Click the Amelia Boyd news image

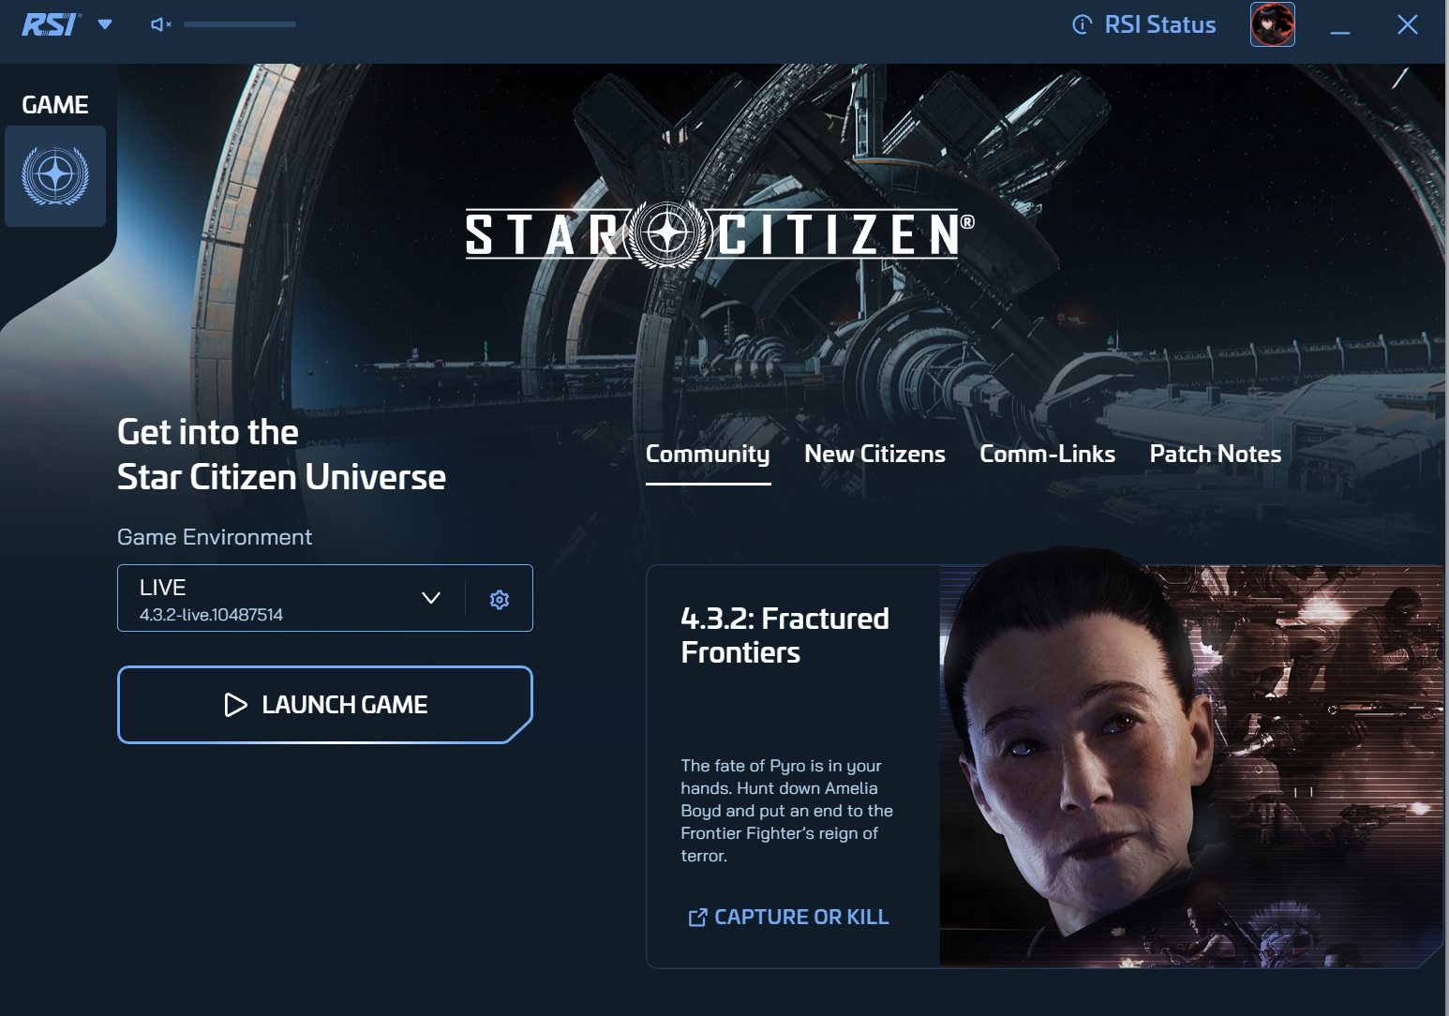[x=1190, y=766]
